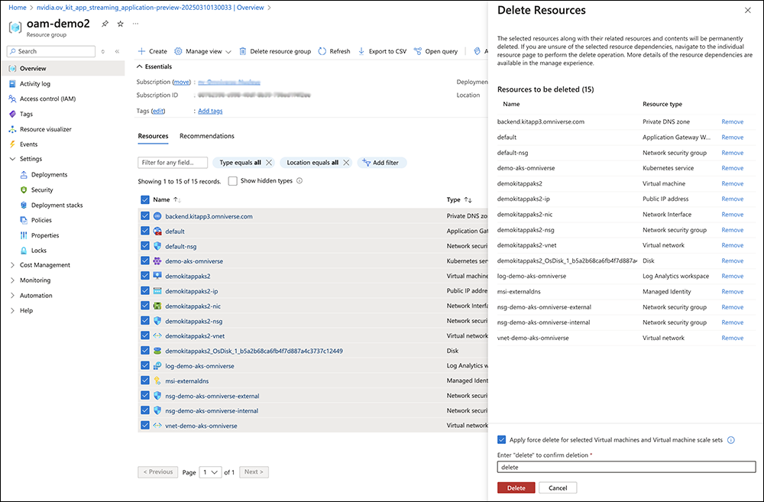Click the delete confirmation text field

coord(626,467)
